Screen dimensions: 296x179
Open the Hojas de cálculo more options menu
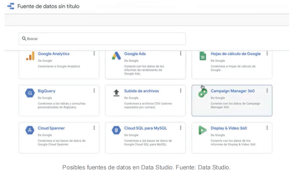click(x=267, y=53)
